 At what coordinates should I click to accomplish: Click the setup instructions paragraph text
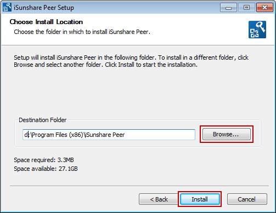point(131,61)
